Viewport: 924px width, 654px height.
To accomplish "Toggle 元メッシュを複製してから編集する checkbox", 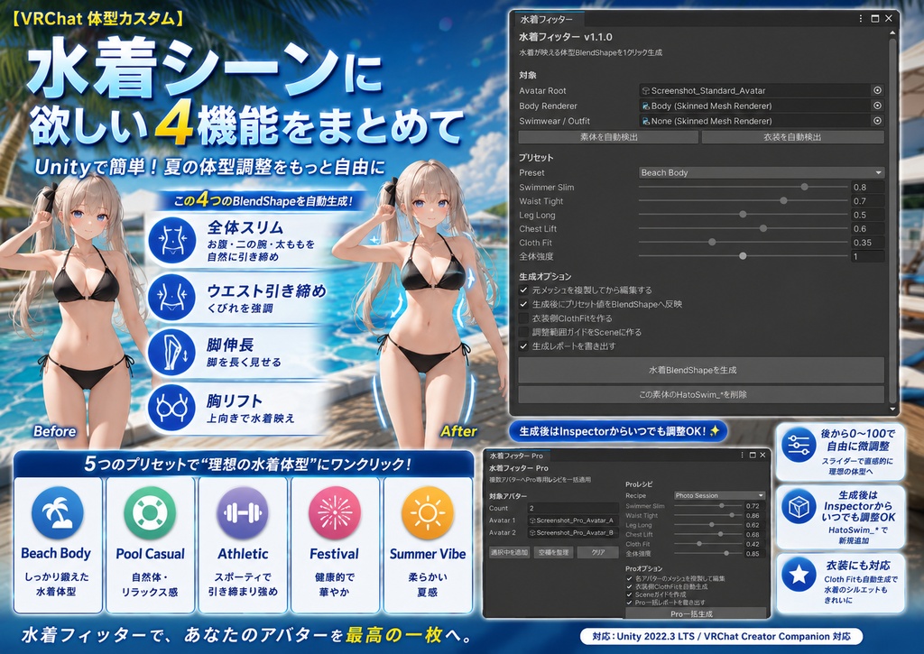I will click(523, 290).
